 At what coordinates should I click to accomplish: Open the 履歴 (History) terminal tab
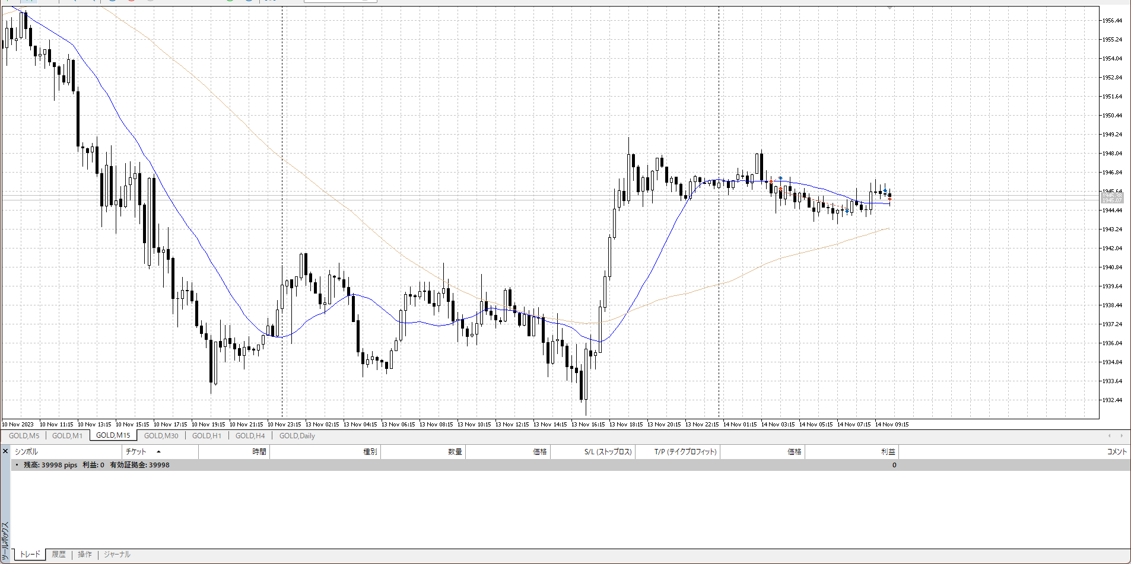(58, 555)
